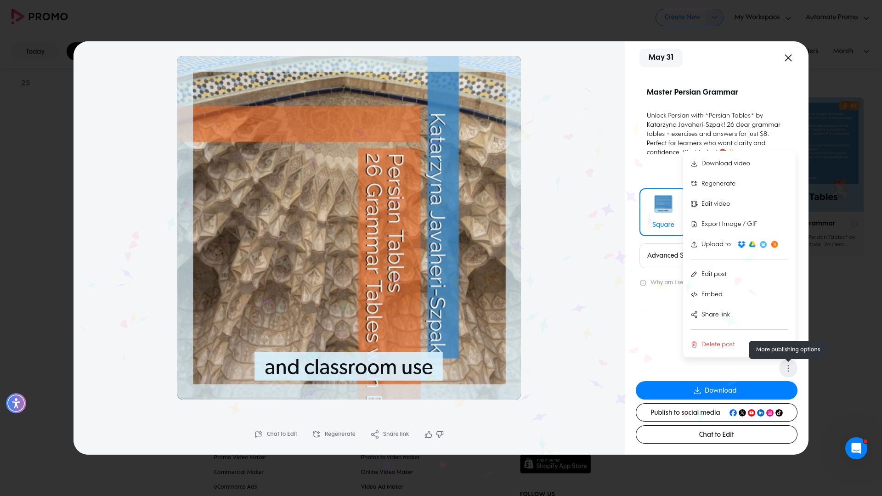This screenshot has height=496, width=882.
Task: Click the Dropbox upload icon
Action: coord(741,244)
